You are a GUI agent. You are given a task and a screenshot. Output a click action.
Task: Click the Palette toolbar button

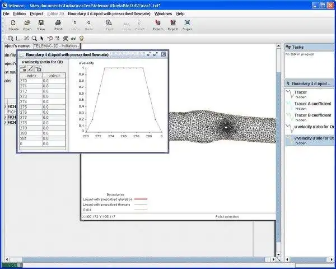tap(139, 25)
